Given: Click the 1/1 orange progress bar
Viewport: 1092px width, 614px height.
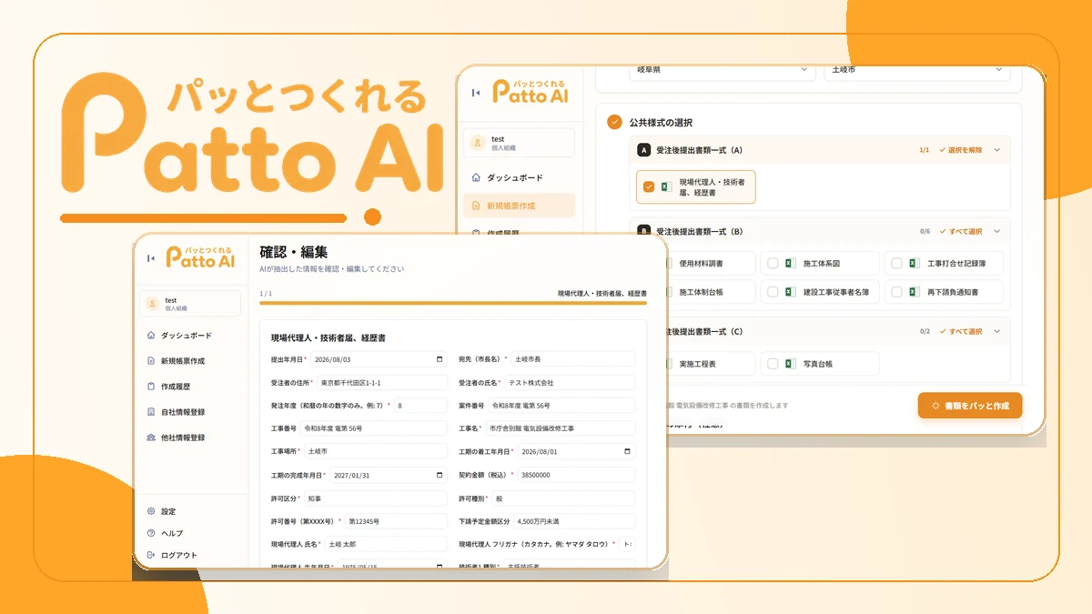Looking at the screenshot, I should pos(453,303).
